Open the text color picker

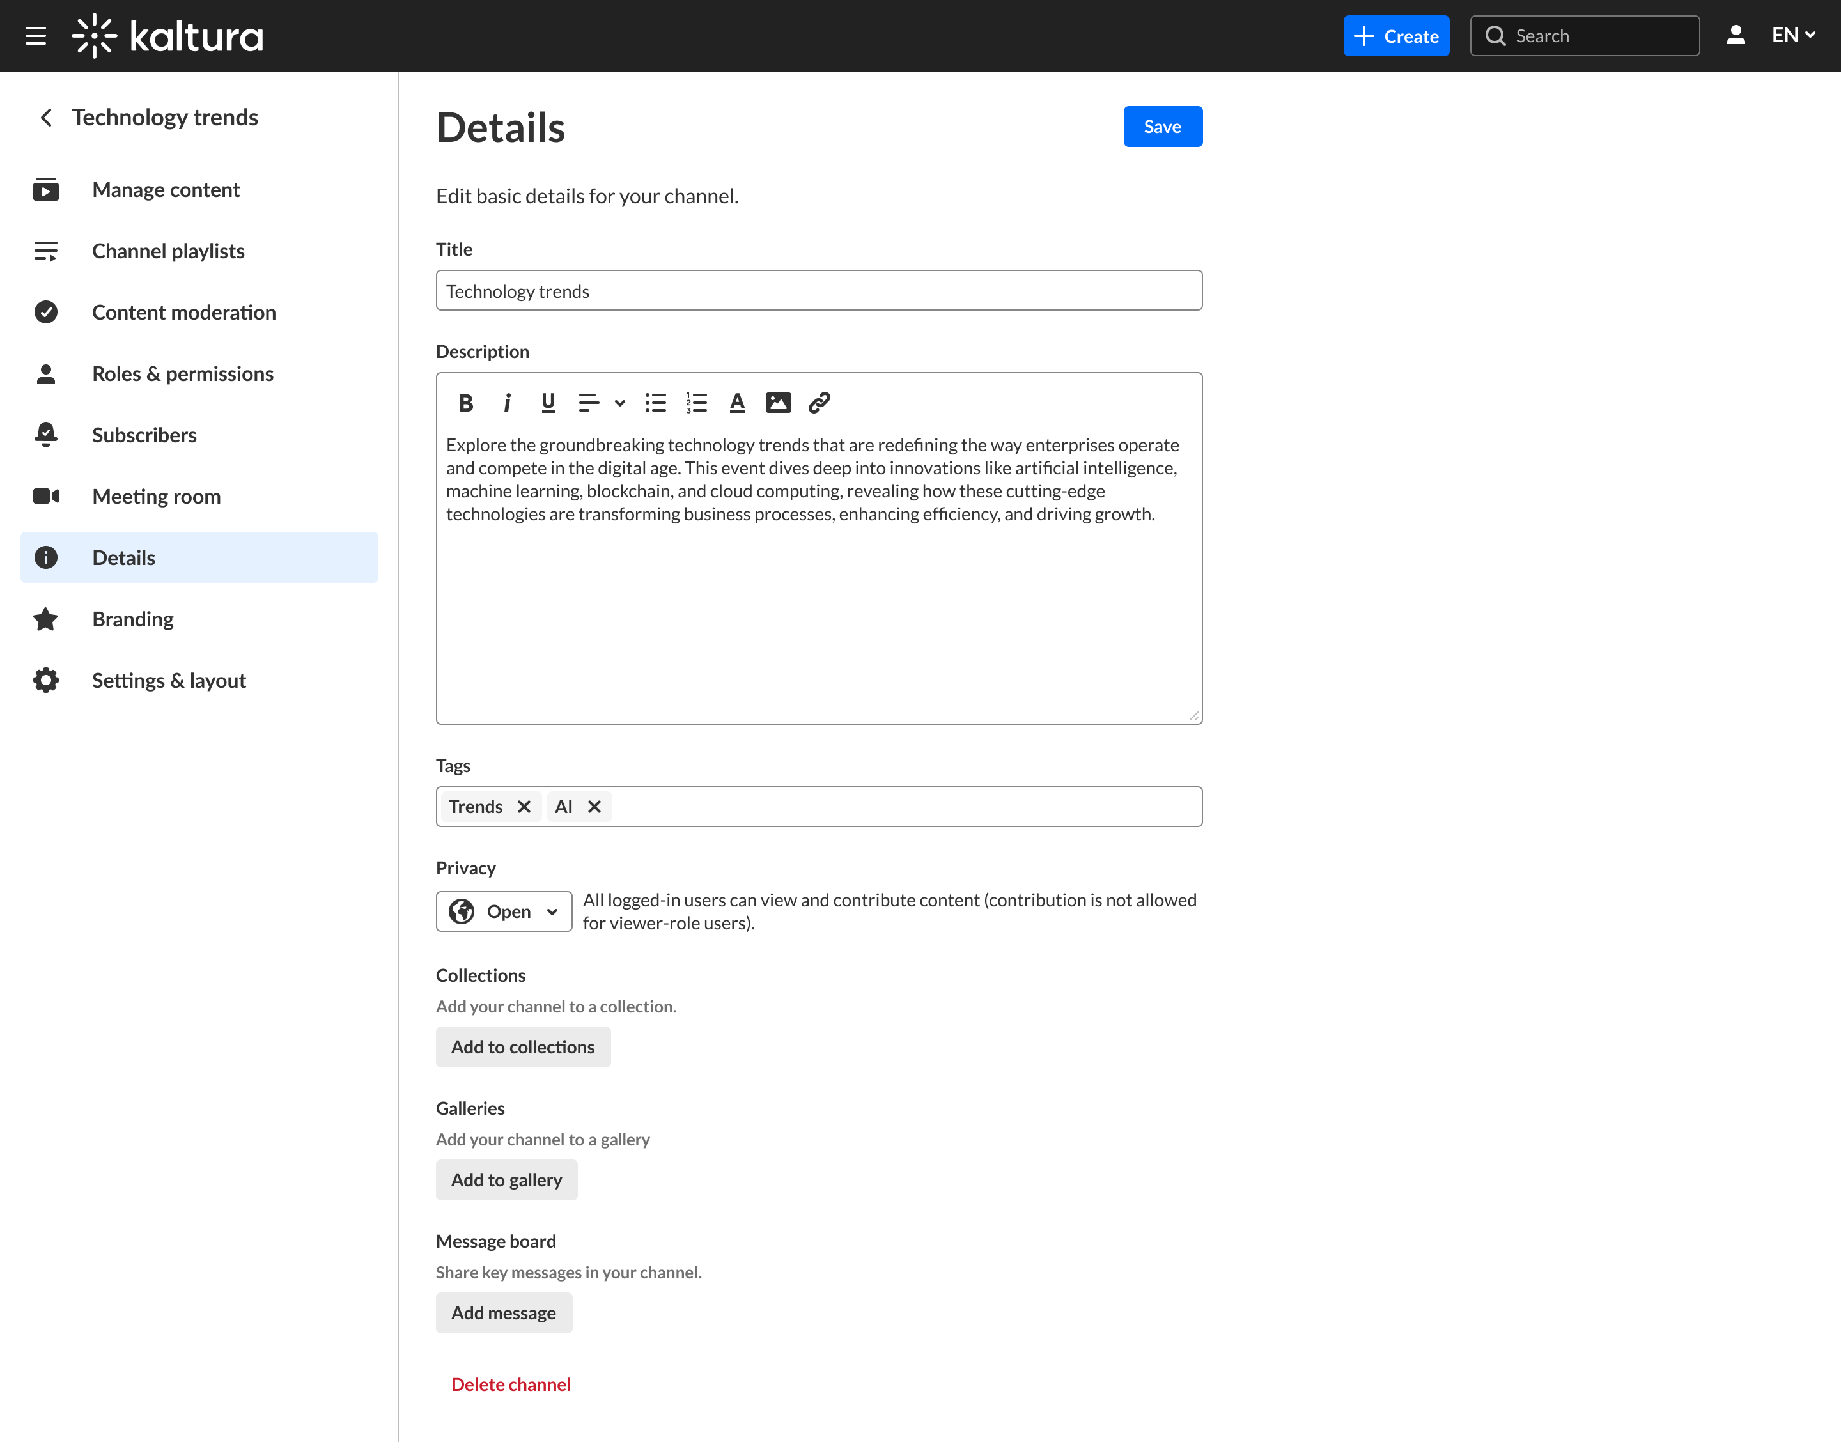[737, 403]
